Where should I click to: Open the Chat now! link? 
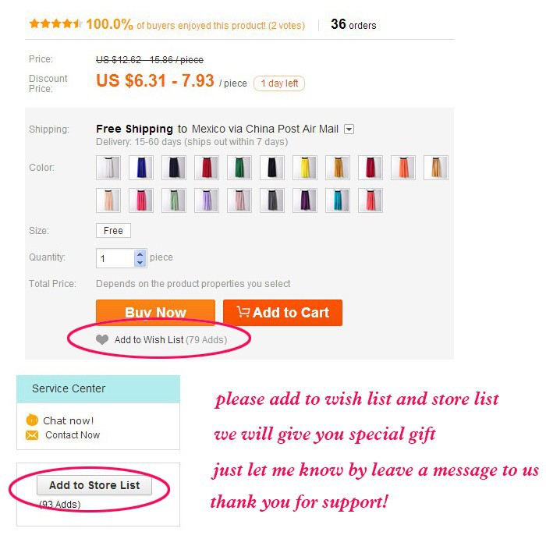(x=69, y=420)
